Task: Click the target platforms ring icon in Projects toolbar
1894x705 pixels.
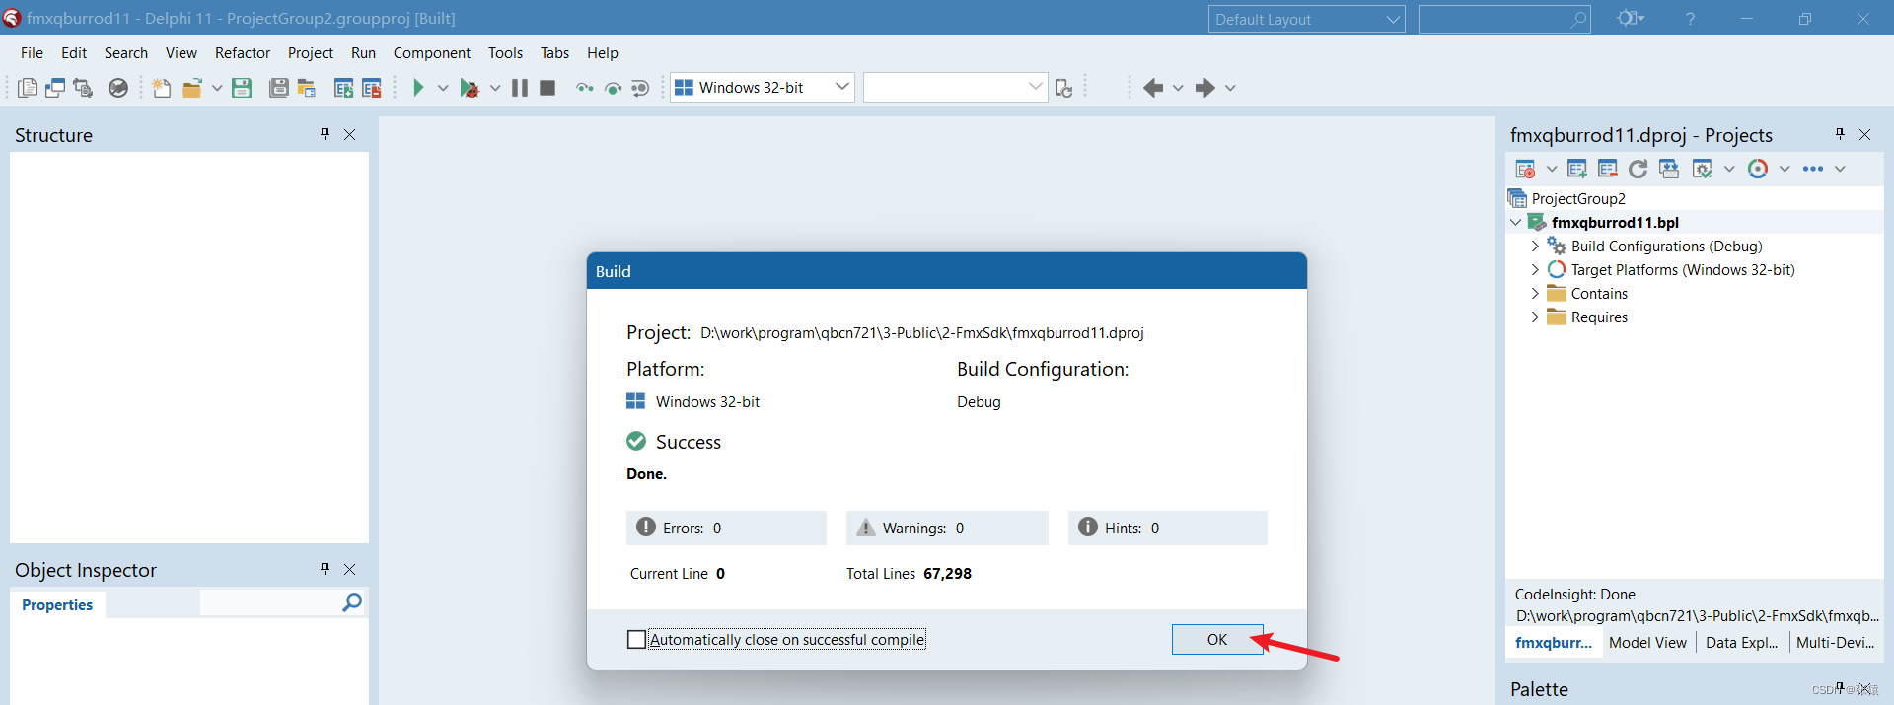Action: click(x=1758, y=169)
